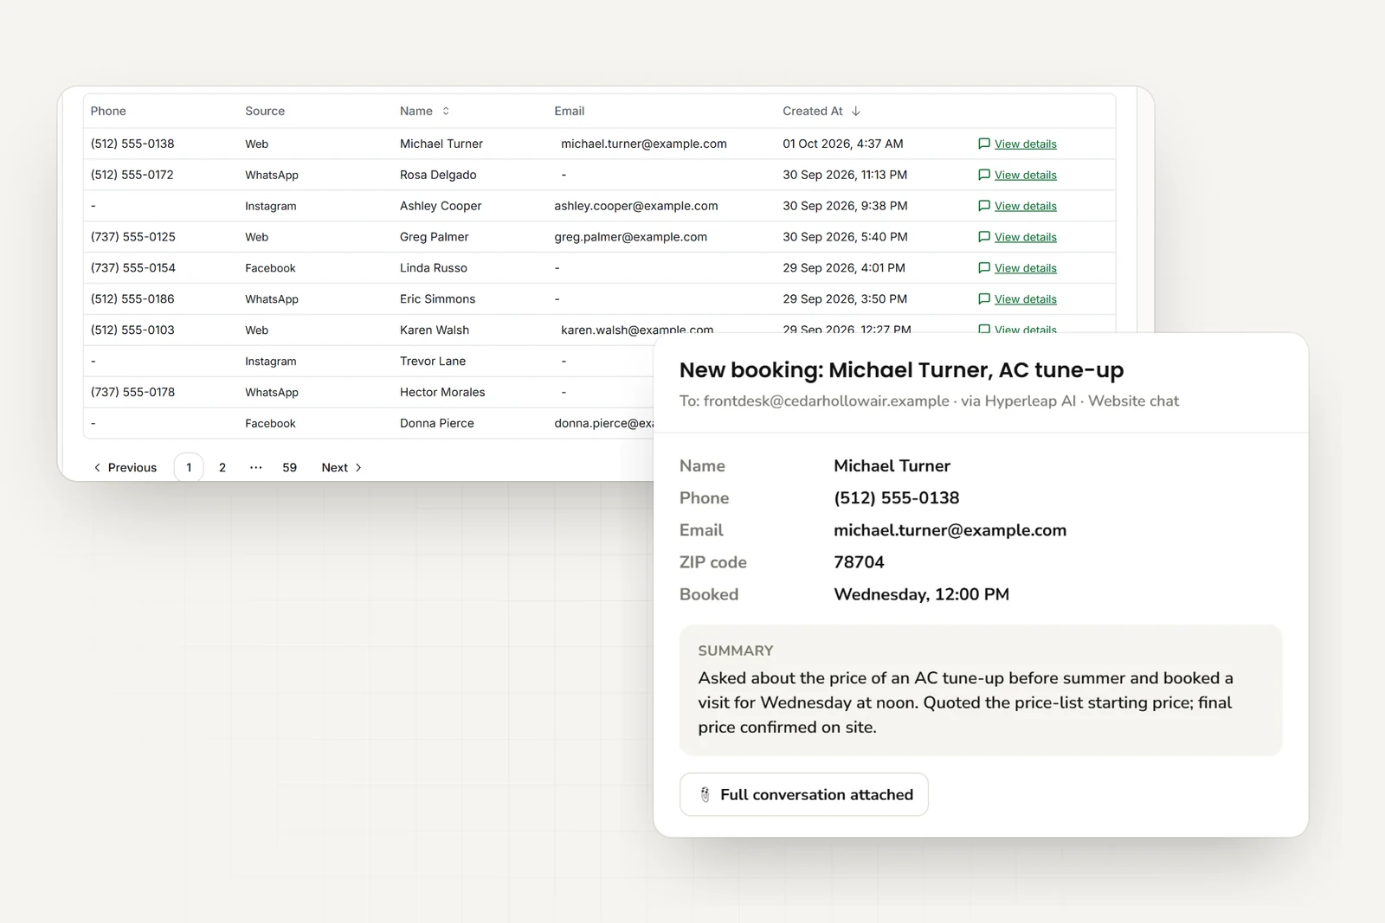Click chat icon in Ashley Cooper row
This screenshot has height=923, width=1385.
983,206
